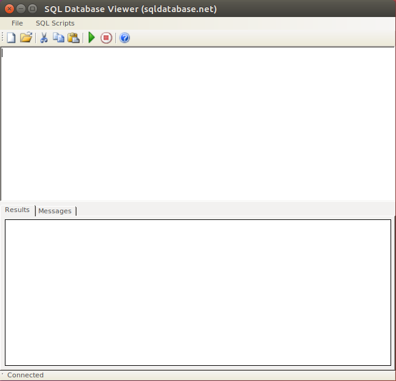Open the SQL Scripts menu
This screenshot has width=396, height=381.
point(55,23)
